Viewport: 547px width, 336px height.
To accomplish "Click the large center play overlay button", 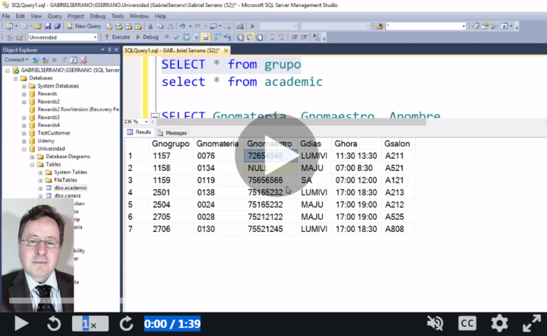I will point(276,155).
